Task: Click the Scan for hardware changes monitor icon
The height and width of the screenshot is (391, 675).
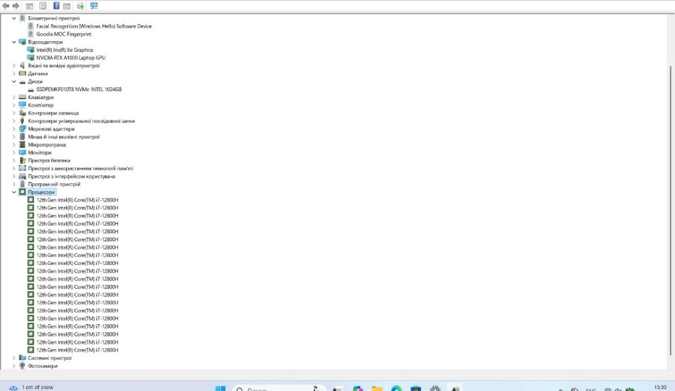Action: (94, 5)
